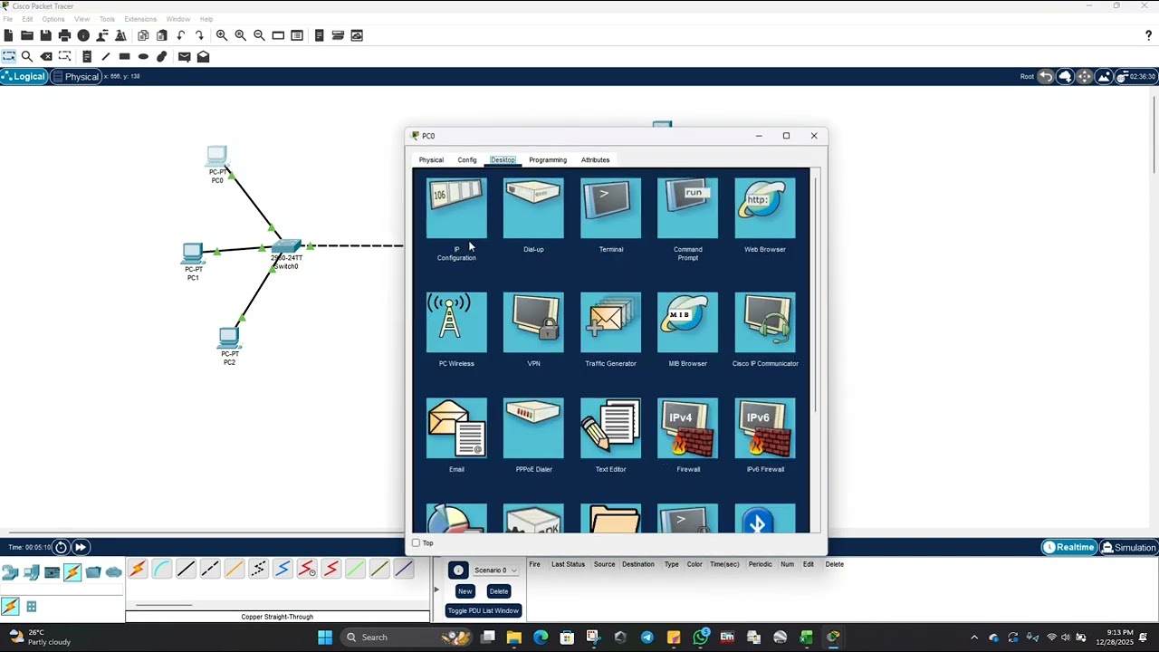This screenshot has height=652, width=1159.
Task: Switch to Logical workspace view
Action: (24, 76)
